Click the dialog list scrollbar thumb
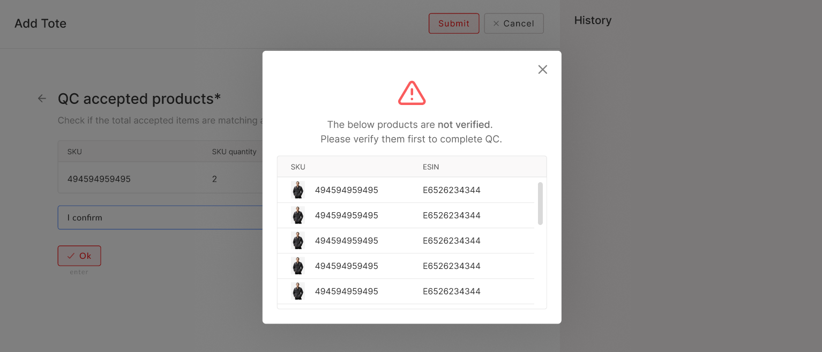Viewport: 822px width, 352px height. tap(540, 204)
